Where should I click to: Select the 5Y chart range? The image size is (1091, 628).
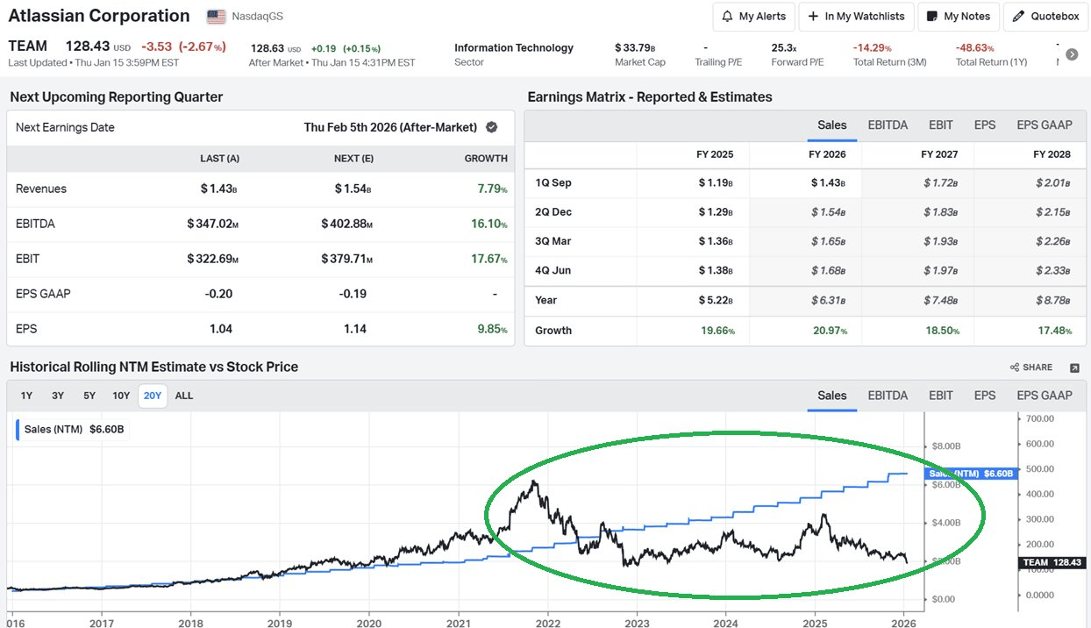tap(89, 396)
